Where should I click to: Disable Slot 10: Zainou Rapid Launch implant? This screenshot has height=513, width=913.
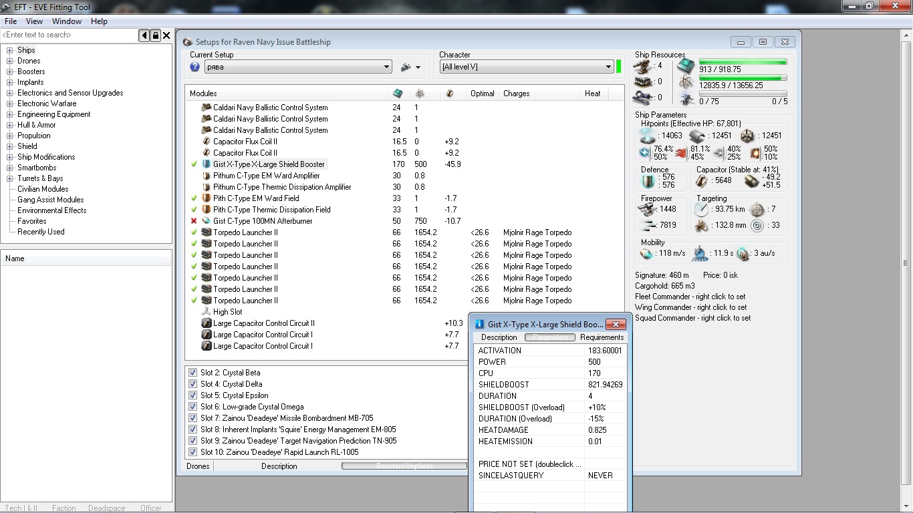pos(192,452)
